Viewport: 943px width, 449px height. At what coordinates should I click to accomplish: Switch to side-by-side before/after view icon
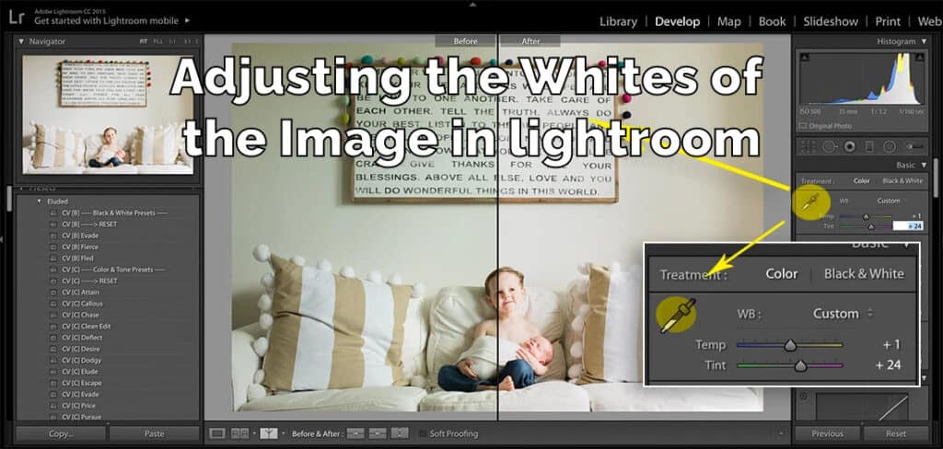click(x=240, y=433)
